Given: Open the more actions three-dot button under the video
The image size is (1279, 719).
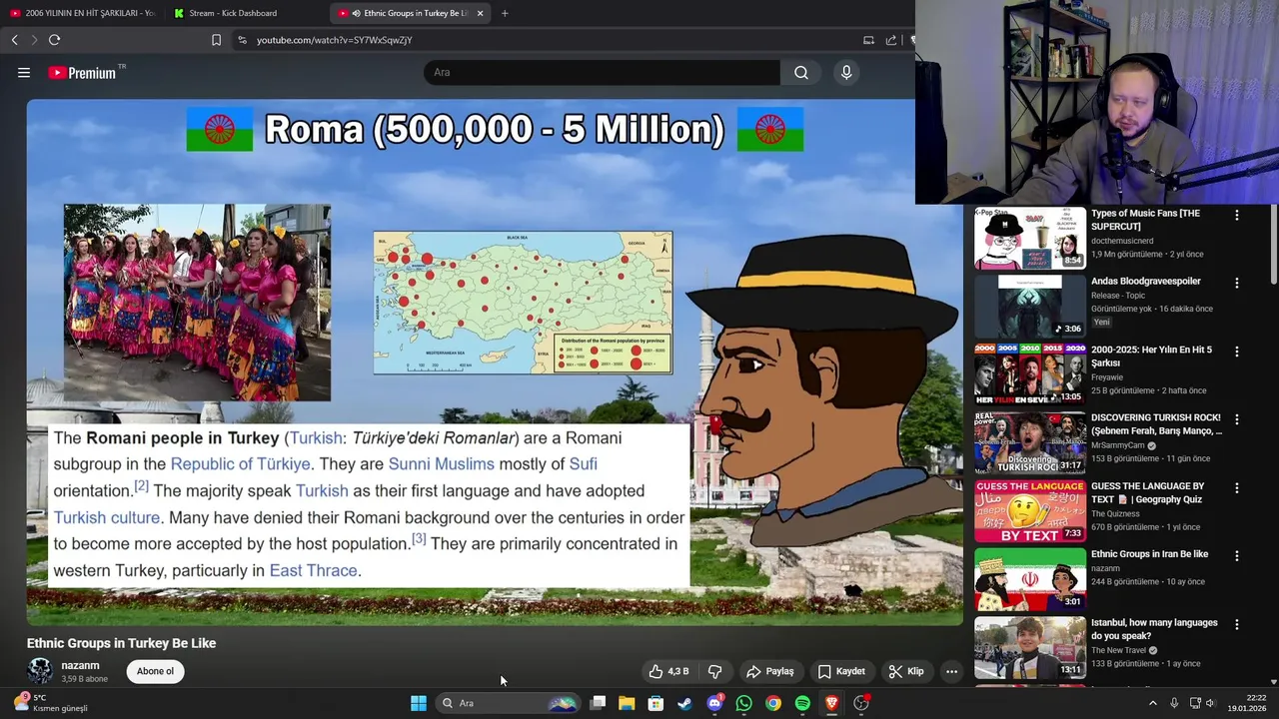Looking at the screenshot, I should pyautogui.click(x=951, y=672).
